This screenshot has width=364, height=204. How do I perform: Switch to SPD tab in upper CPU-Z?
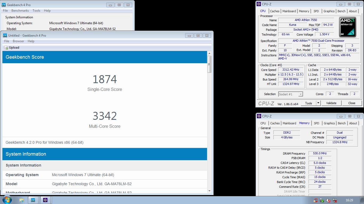click(316, 11)
